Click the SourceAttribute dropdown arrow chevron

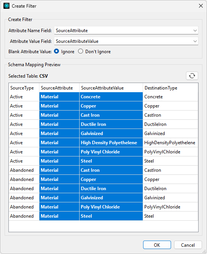[195, 31]
